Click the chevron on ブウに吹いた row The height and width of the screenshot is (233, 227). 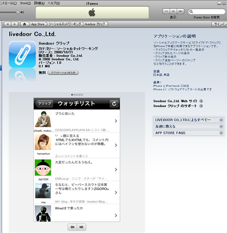(x=116, y=121)
